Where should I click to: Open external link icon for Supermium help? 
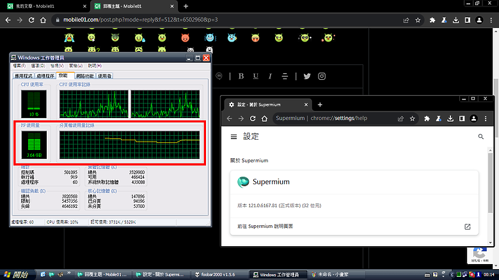(468, 226)
